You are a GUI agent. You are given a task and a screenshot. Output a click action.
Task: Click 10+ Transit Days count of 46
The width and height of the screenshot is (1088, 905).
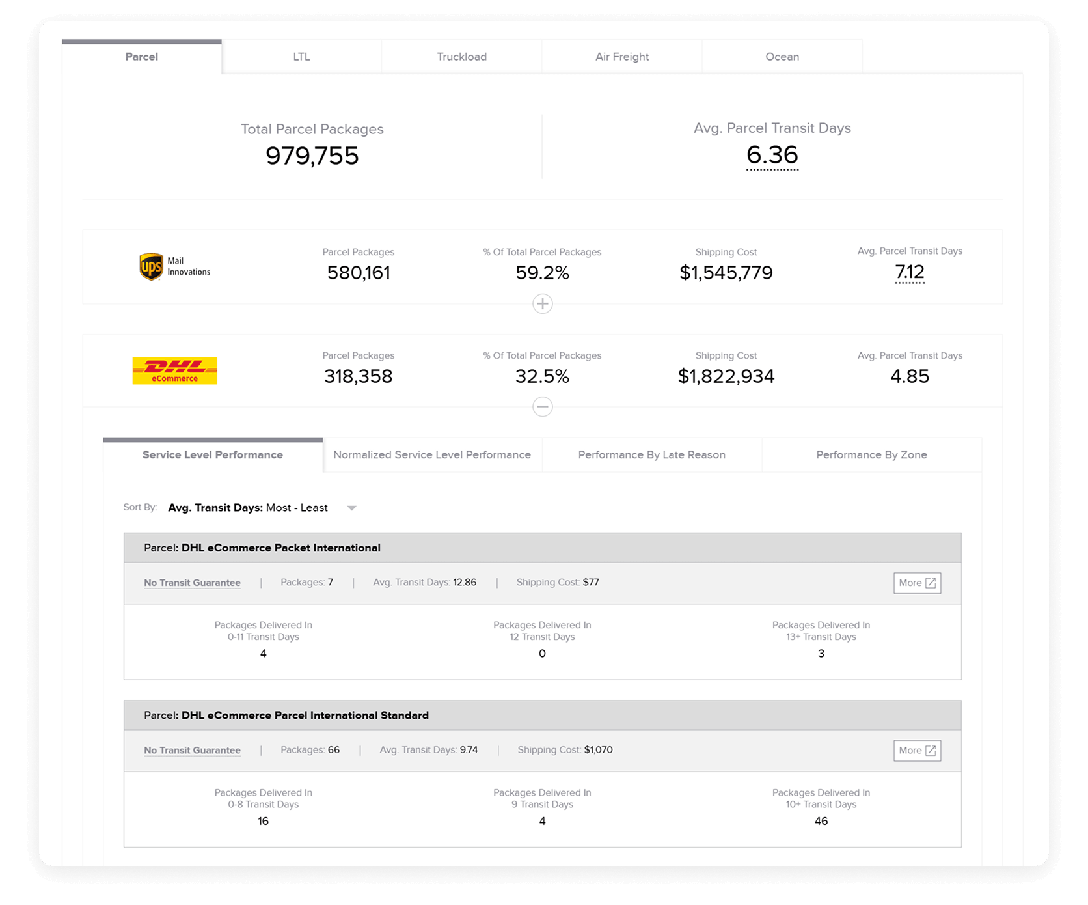click(821, 821)
